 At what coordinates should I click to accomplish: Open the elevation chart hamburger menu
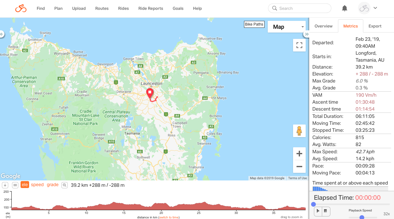click(15, 185)
